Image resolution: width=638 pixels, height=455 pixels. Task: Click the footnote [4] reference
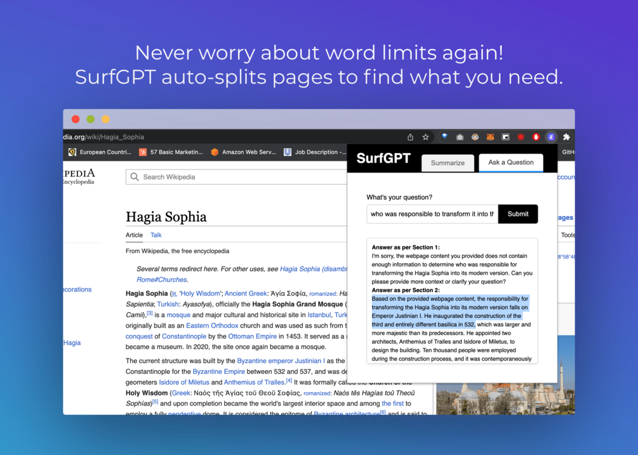289,381
